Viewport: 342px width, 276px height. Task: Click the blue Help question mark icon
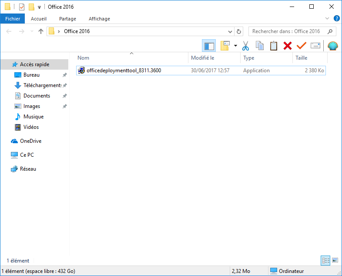point(336,19)
